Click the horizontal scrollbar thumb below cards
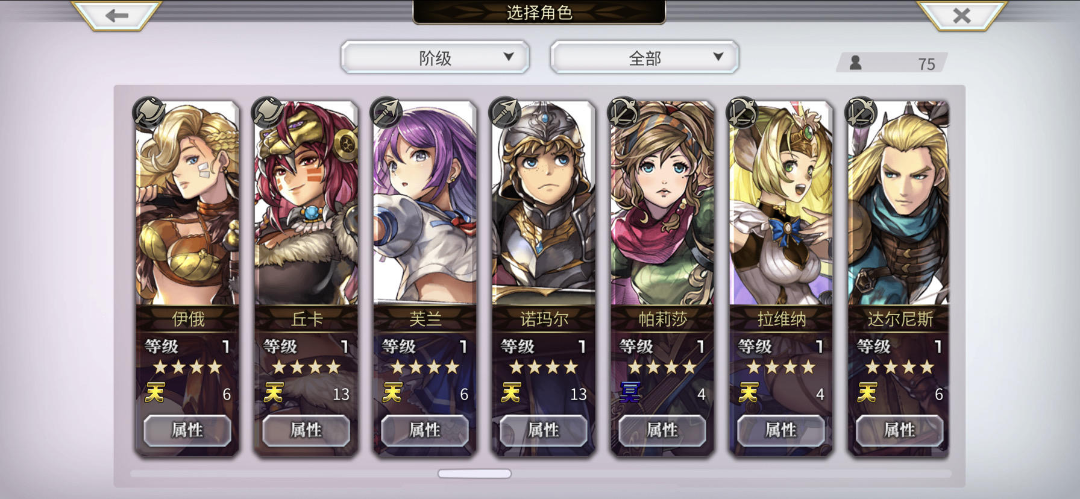The height and width of the screenshot is (499, 1080). pos(475,474)
